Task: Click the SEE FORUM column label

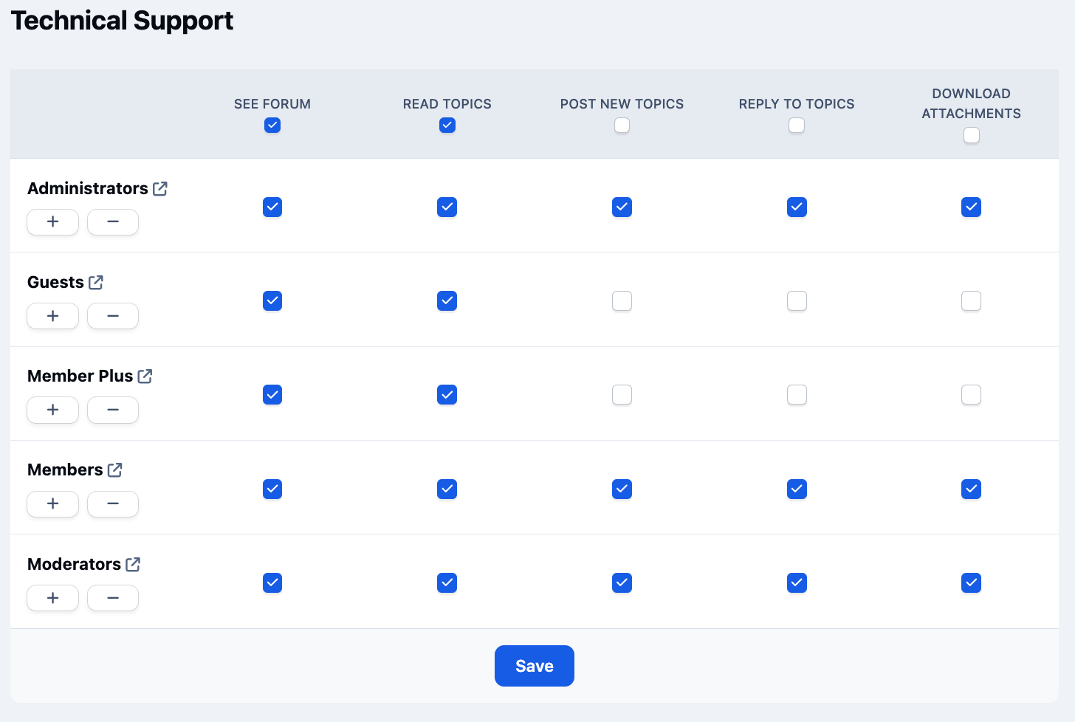Action: [x=272, y=104]
